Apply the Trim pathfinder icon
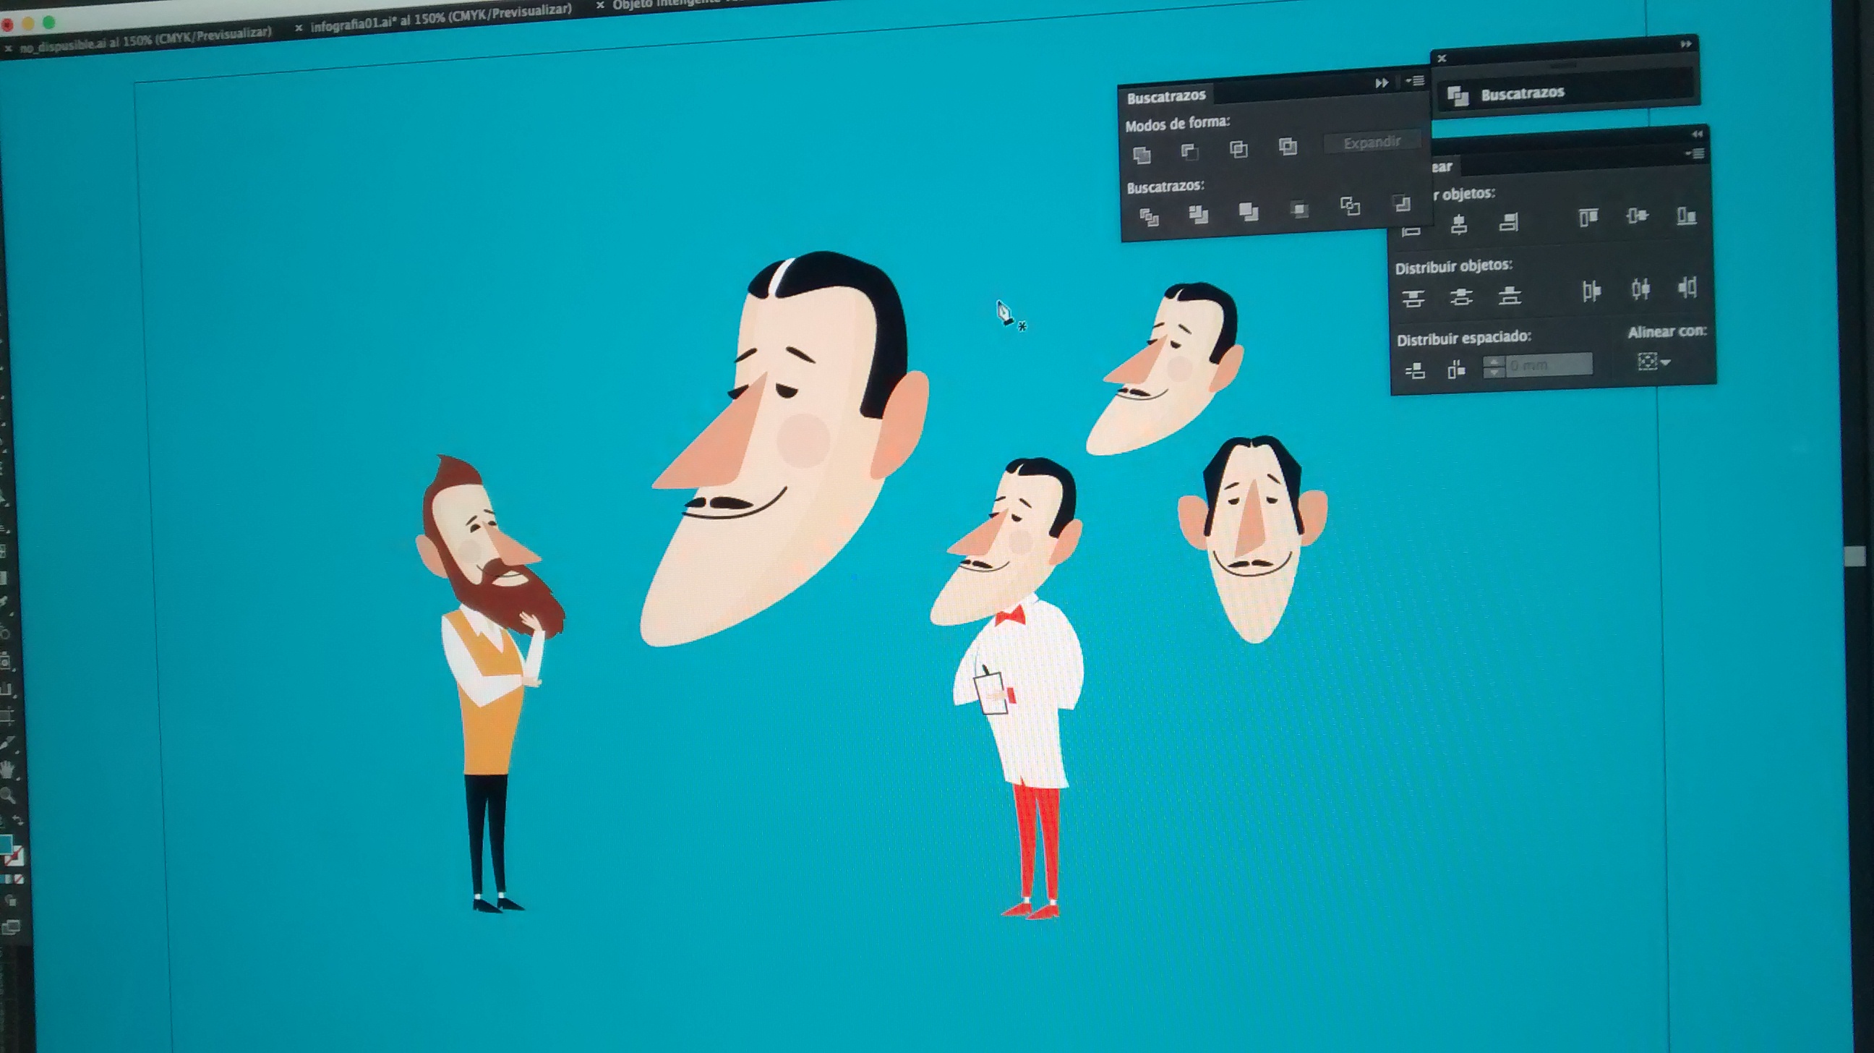The image size is (1874, 1053). [x=1198, y=214]
